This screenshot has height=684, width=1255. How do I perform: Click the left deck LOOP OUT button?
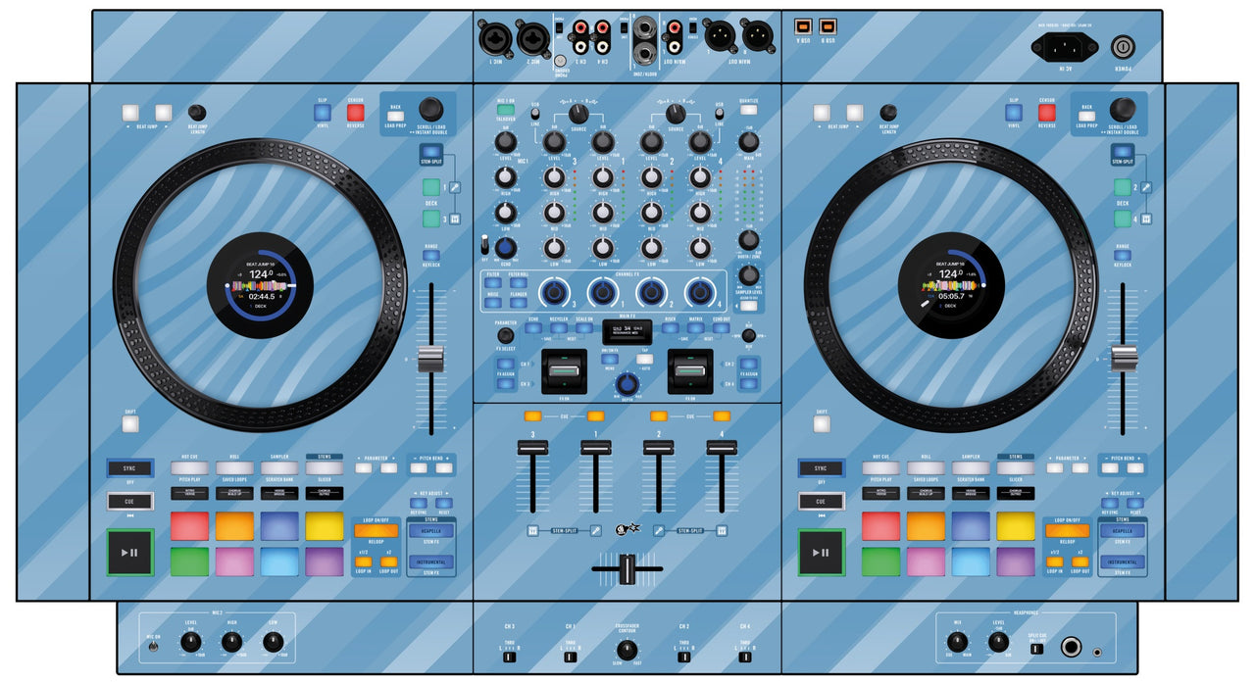tap(389, 562)
